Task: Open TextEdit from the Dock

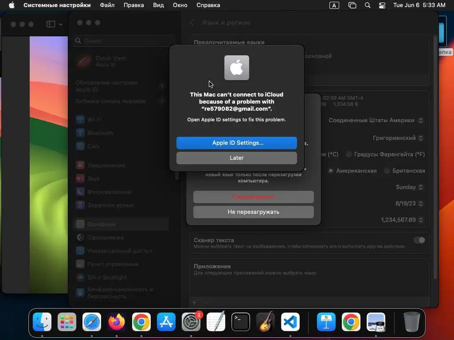Action: [216, 322]
